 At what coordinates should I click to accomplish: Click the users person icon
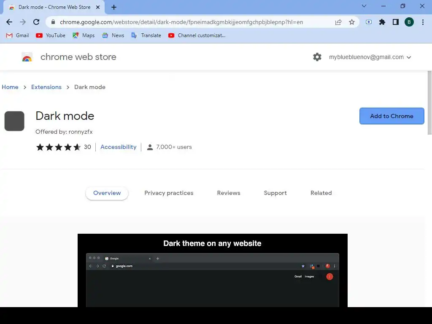[x=150, y=147]
